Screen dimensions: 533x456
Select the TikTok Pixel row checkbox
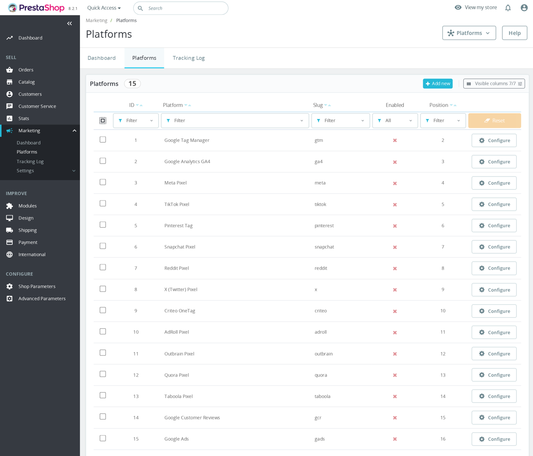click(103, 204)
